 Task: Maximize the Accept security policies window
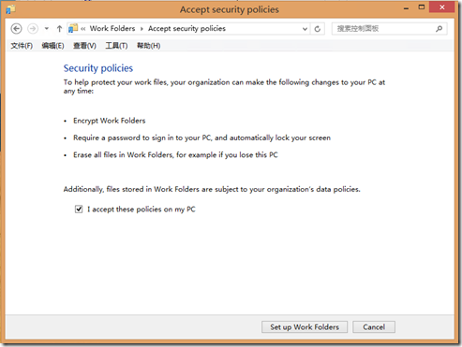[x=422, y=7]
